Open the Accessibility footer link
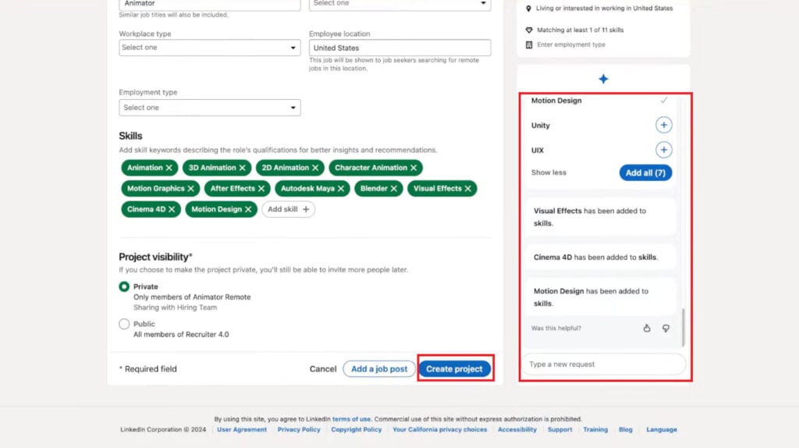The width and height of the screenshot is (799, 448). 517,429
